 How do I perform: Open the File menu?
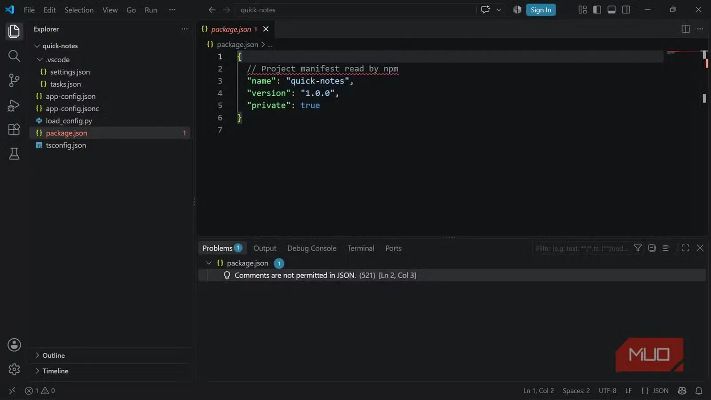click(x=29, y=10)
